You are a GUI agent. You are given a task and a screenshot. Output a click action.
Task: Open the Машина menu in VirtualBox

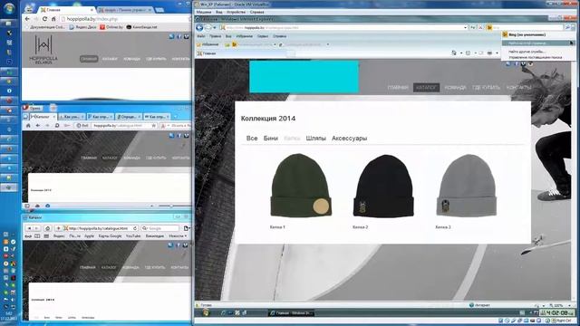203,12
